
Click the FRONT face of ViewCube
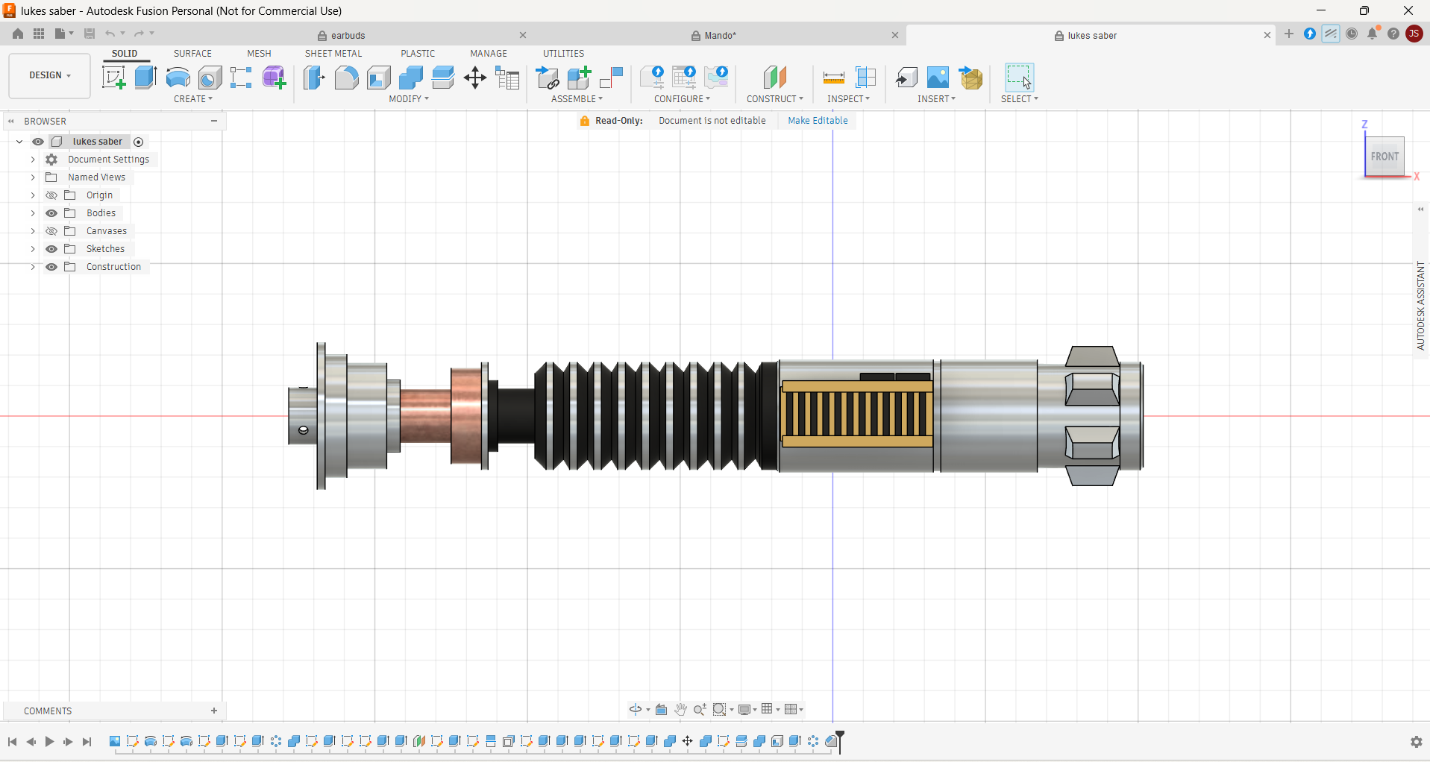click(x=1384, y=157)
